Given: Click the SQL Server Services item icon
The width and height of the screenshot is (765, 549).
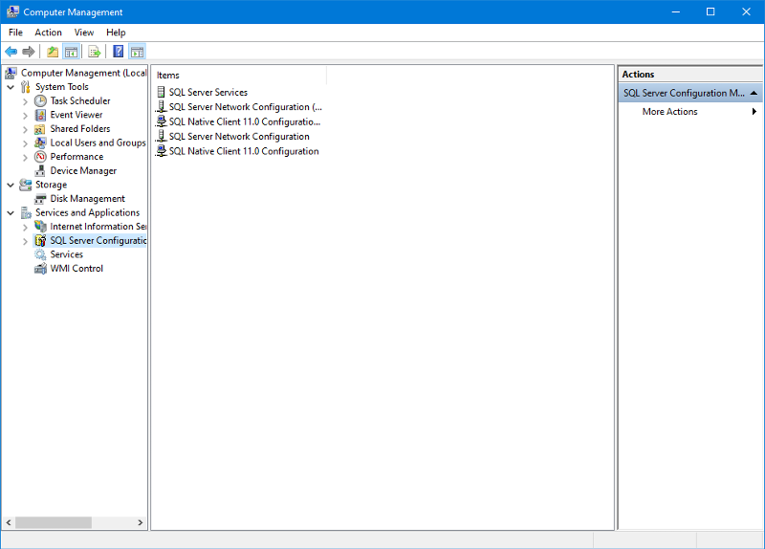Looking at the screenshot, I should pyautogui.click(x=161, y=92).
